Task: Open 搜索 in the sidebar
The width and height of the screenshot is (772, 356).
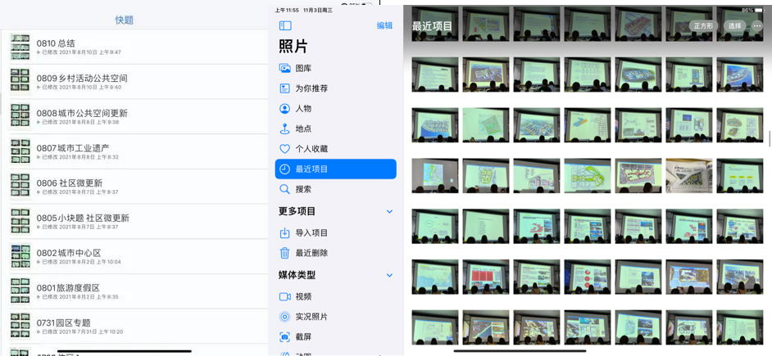Action: point(336,189)
